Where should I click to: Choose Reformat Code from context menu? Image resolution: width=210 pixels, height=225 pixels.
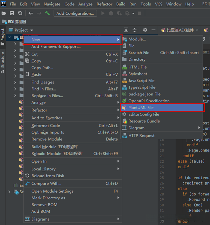[x=46, y=126]
